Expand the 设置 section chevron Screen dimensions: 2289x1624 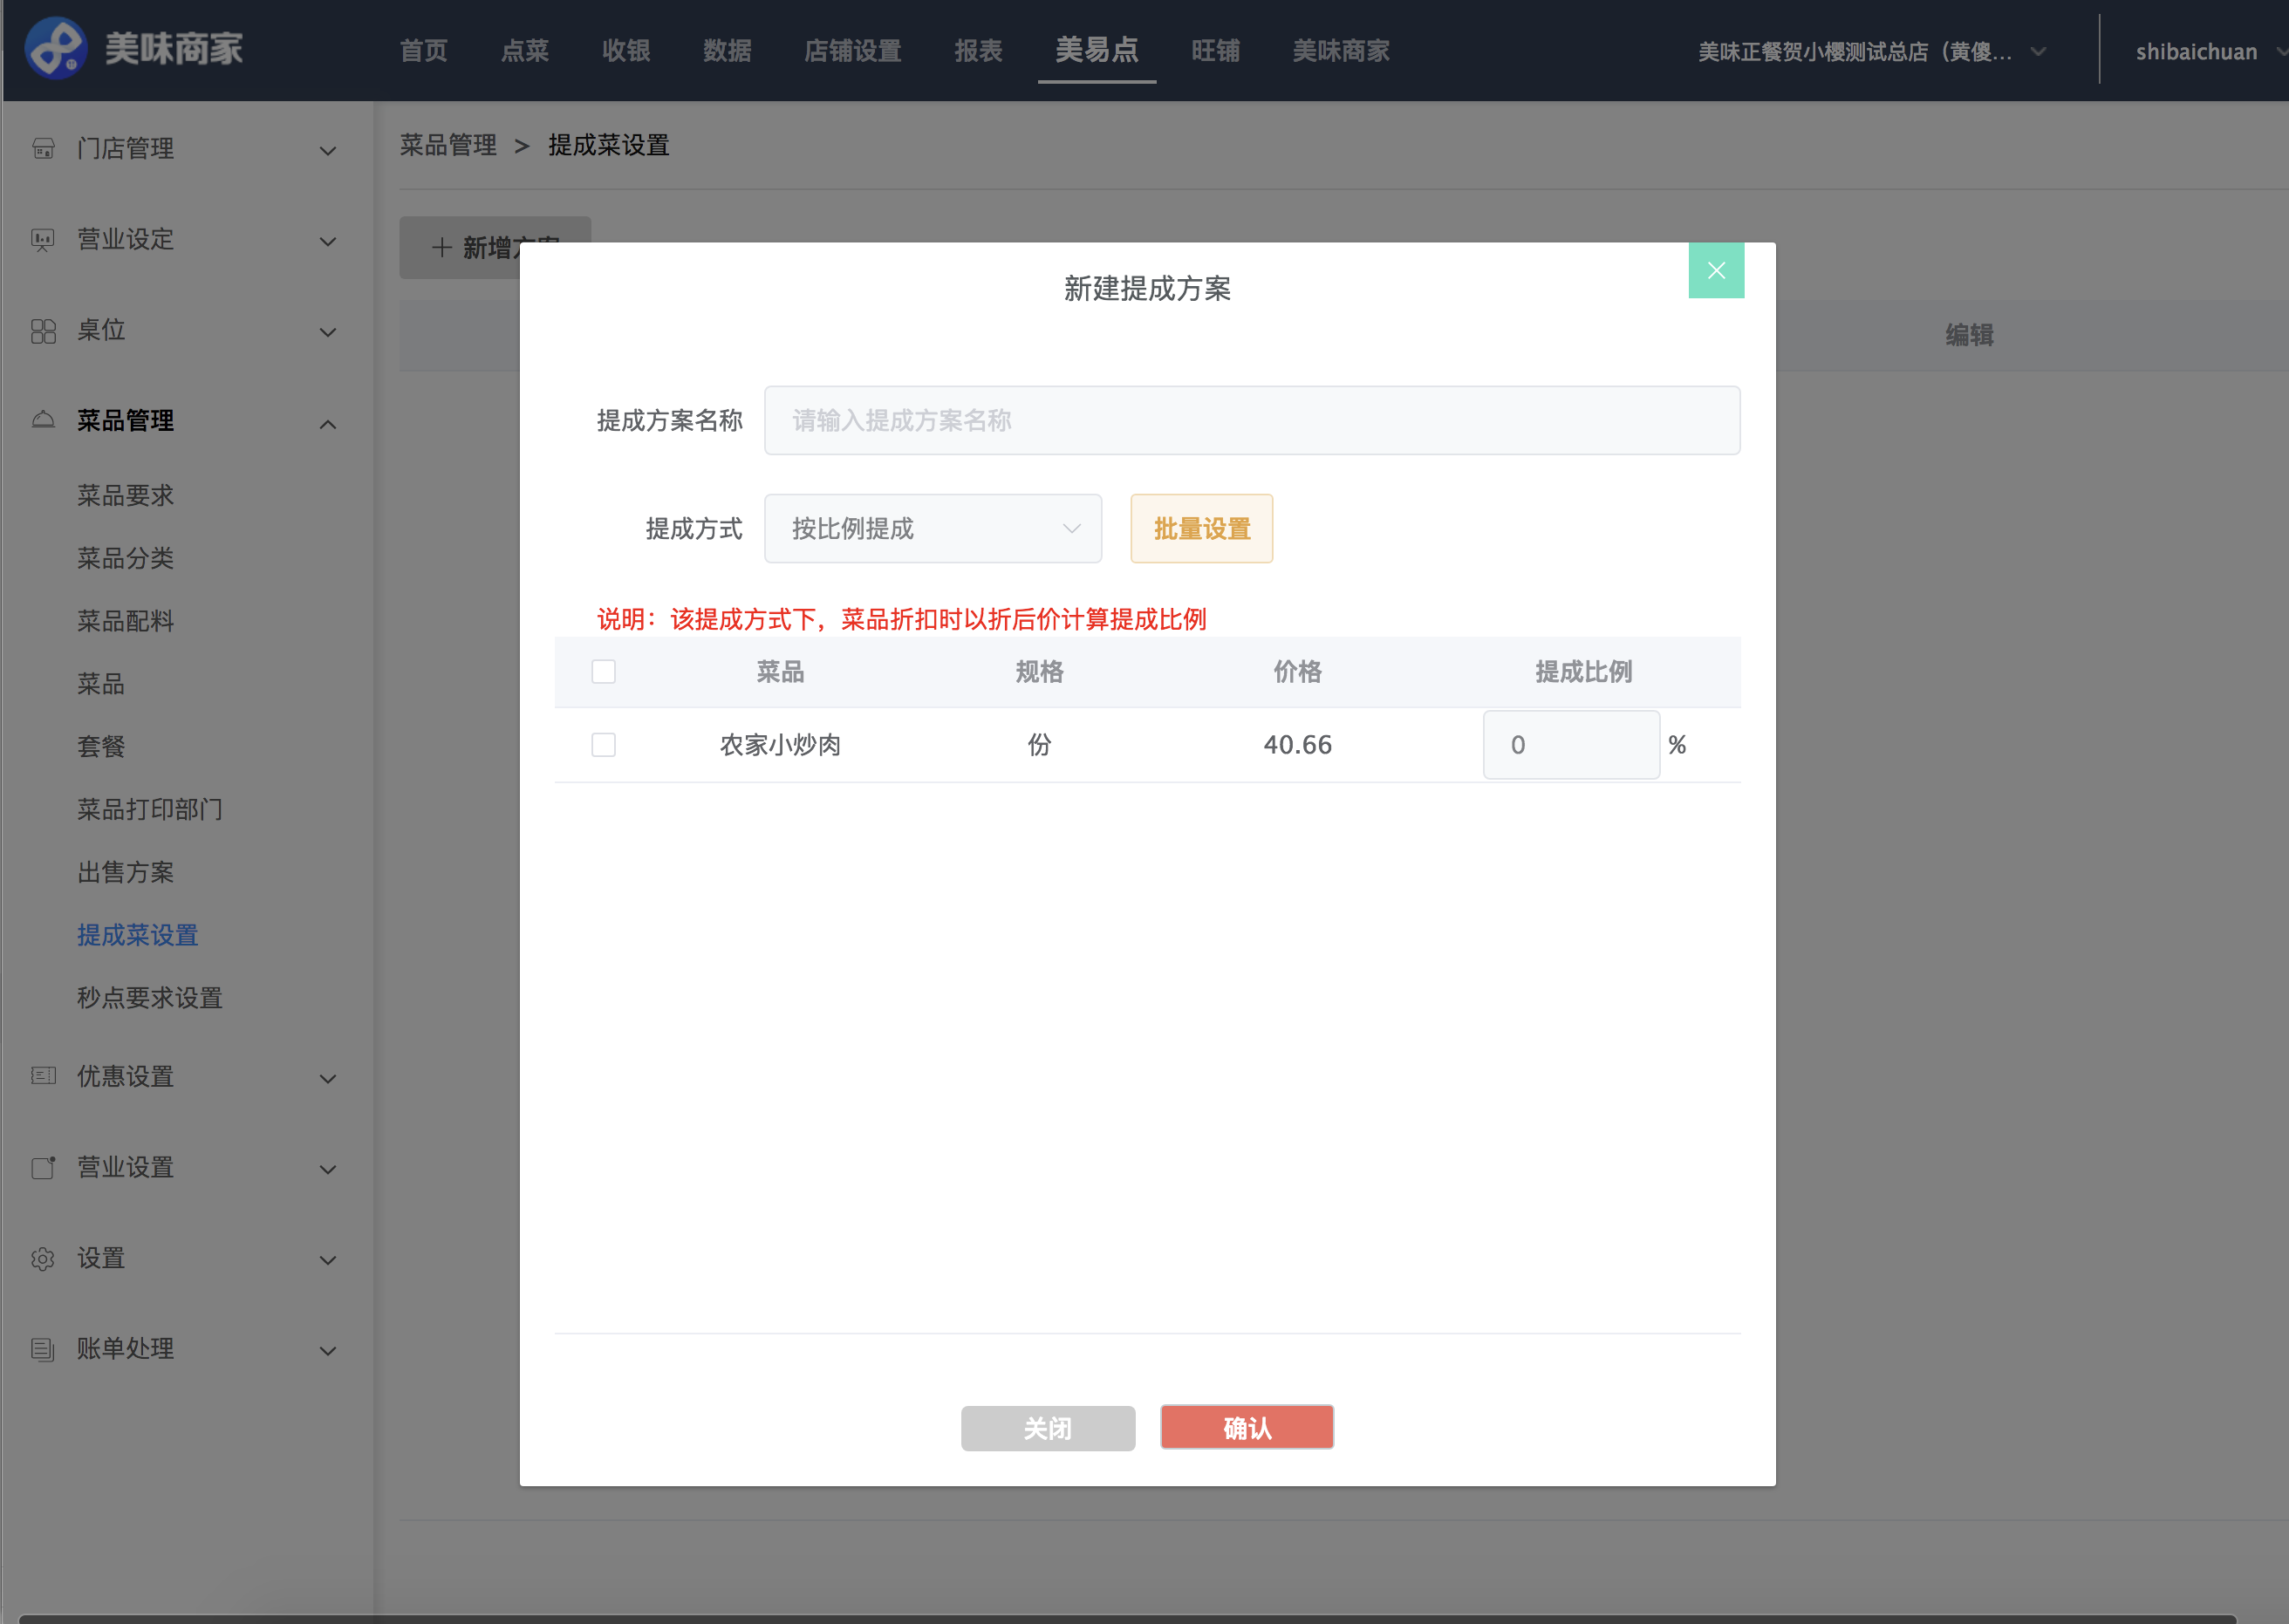click(327, 1260)
